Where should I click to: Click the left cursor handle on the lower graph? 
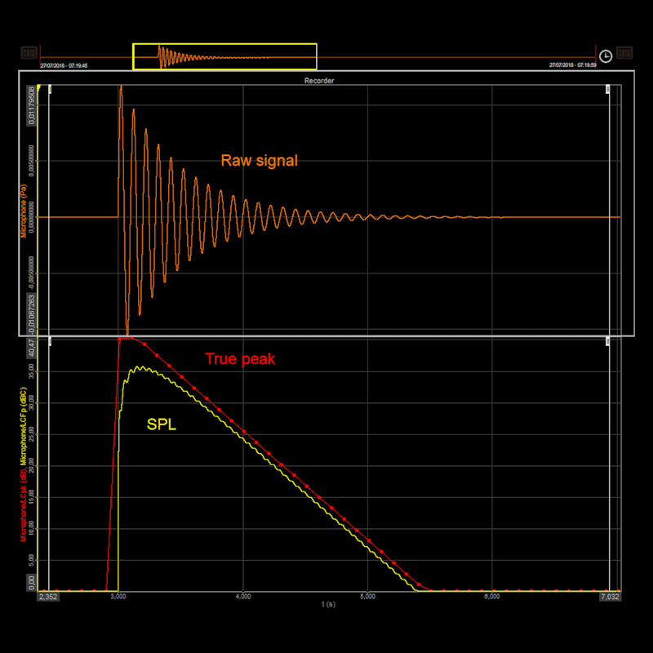[50, 341]
